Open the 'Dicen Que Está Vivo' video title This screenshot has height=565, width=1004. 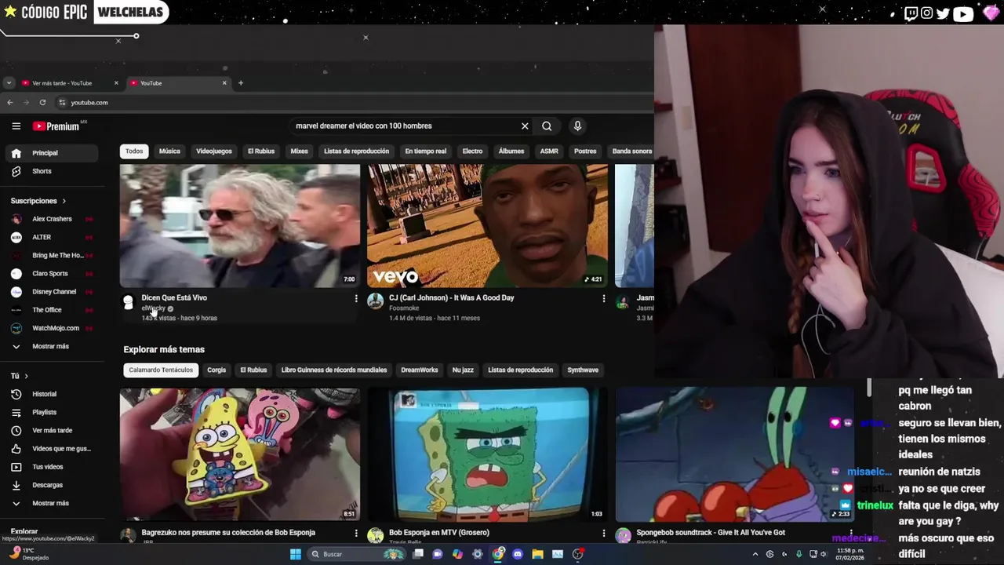click(x=174, y=297)
